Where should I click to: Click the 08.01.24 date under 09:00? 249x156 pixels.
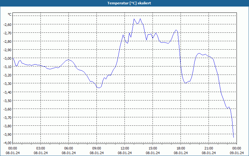coord(97,153)
